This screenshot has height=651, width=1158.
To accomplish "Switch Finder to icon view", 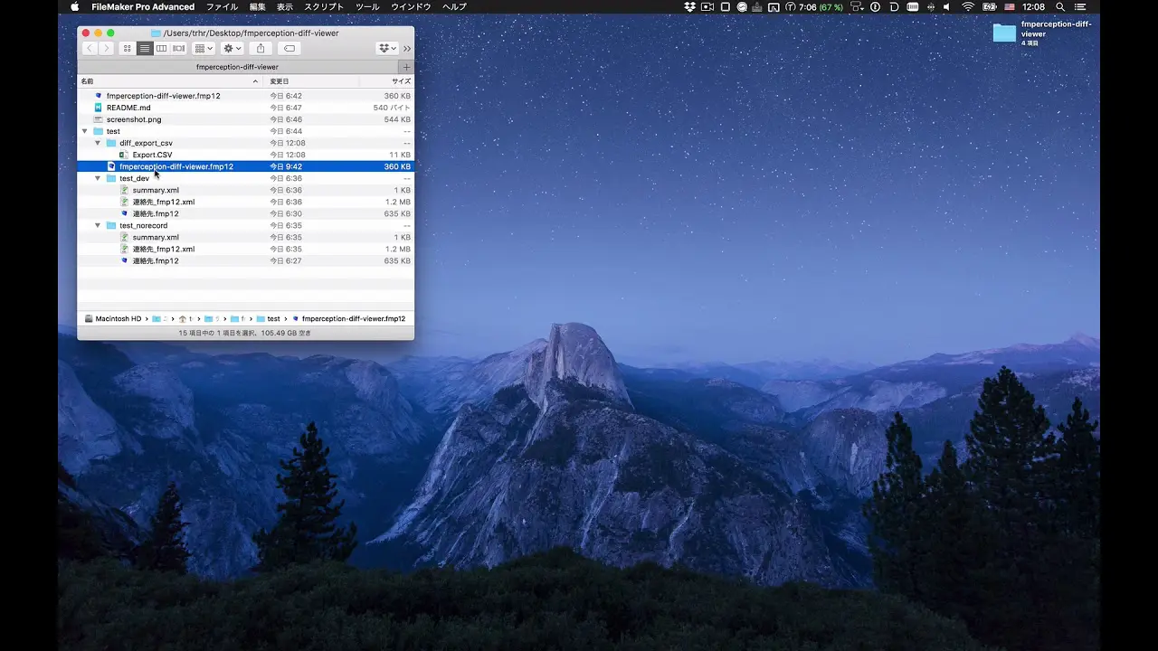I will (128, 49).
